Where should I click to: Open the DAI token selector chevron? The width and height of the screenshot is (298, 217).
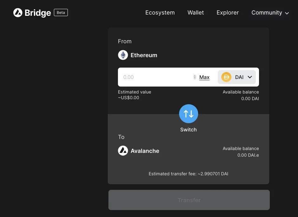(x=249, y=77)
